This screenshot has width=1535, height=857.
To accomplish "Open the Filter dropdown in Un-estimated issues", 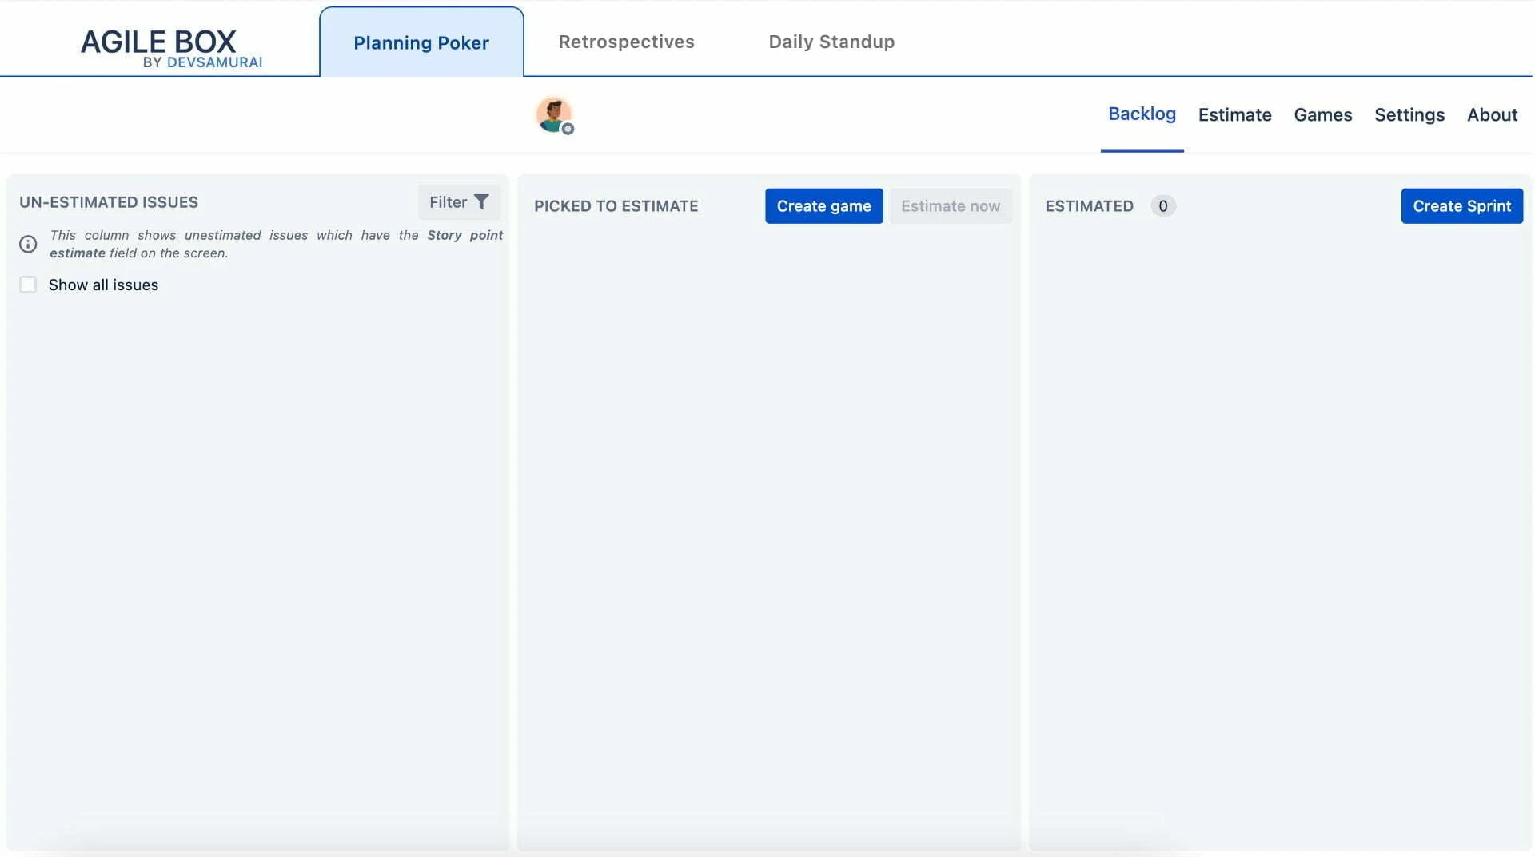I will (459, 202).
